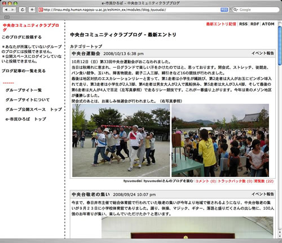Open the トラックバック数 (0) link
Image resolution: width=282 pixels, height=243 pixels.
235,181
